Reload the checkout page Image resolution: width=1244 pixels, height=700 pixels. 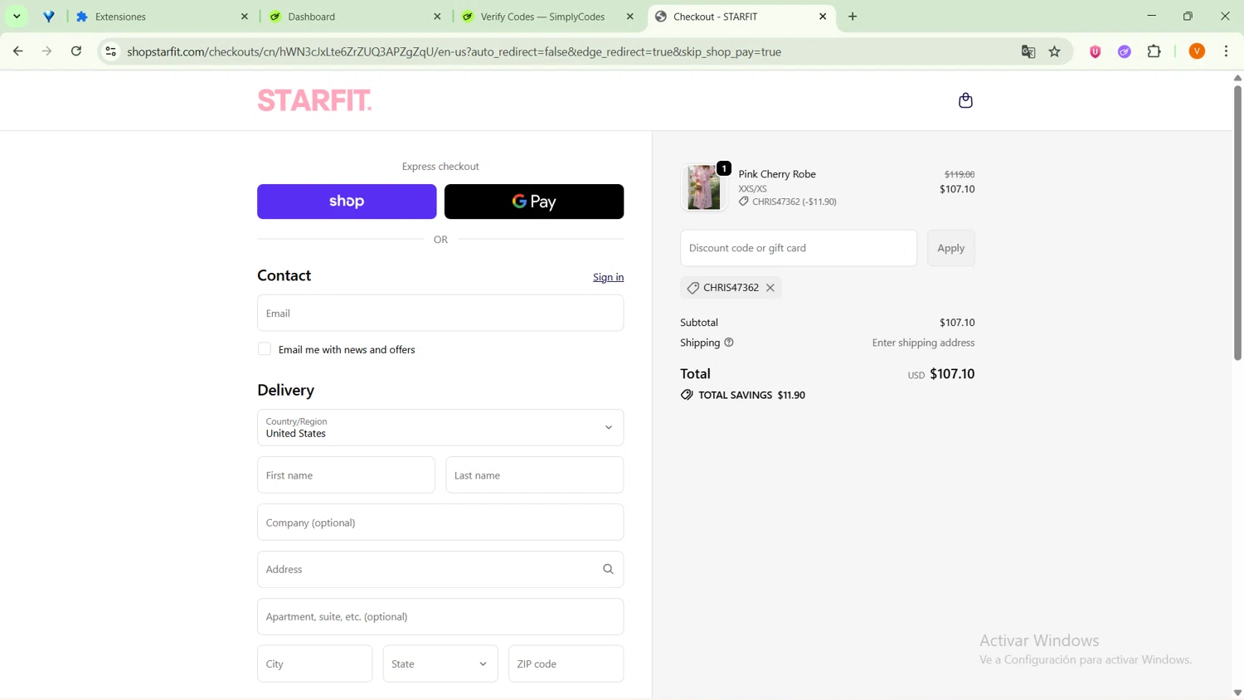click(x=76, y=51)
